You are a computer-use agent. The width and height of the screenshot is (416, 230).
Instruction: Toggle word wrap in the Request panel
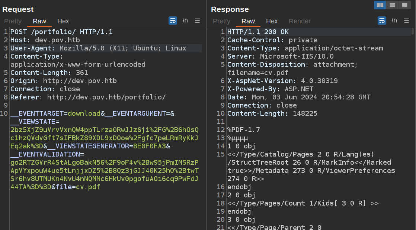173,21
